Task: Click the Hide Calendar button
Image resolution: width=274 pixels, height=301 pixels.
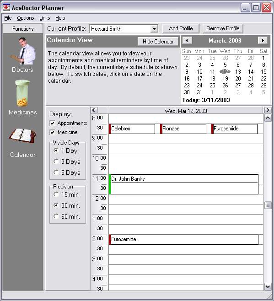Action: (158, 42)
